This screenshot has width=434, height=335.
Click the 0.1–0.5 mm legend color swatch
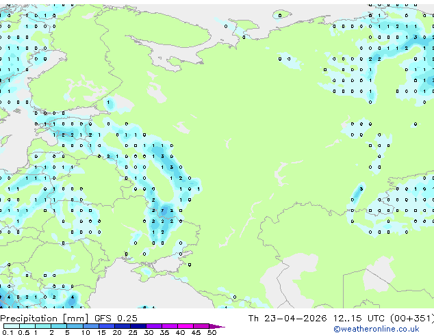click(12, 326)
